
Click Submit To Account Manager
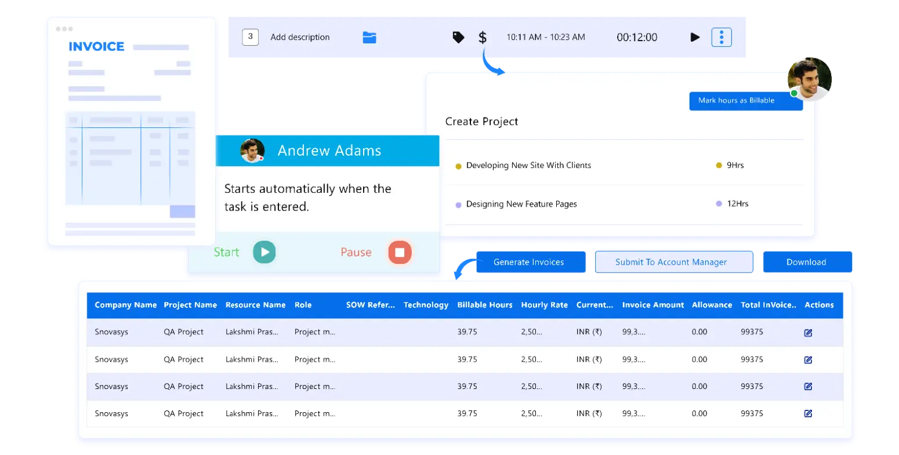[x=674, y=262]
